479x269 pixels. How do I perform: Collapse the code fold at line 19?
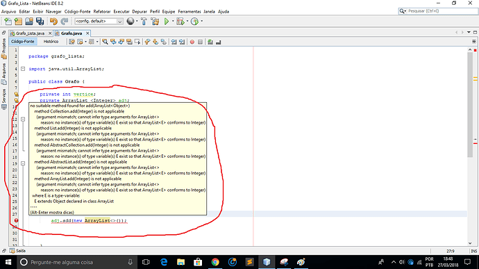[x=23, y=163]
